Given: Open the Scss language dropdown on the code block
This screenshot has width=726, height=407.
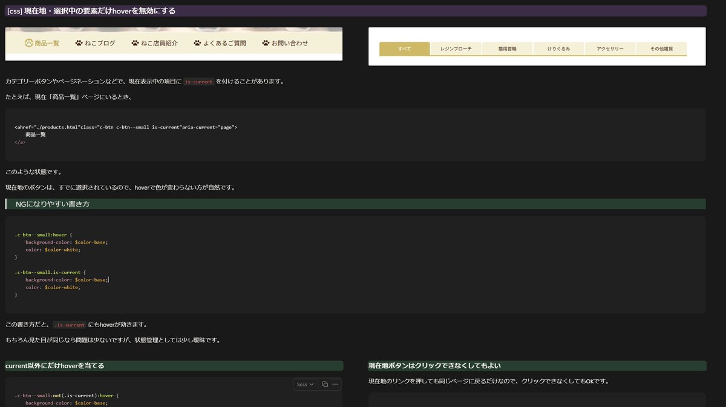Looking at the screenshot, I should click(x=306, y=384).
